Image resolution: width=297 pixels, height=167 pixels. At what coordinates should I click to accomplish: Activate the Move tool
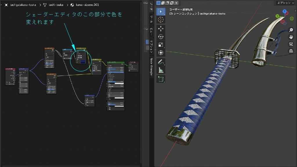161,29
